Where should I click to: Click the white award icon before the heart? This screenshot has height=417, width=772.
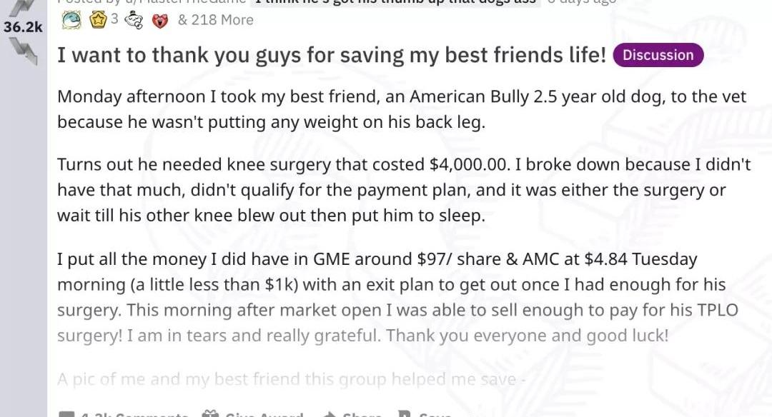[133, 21]
